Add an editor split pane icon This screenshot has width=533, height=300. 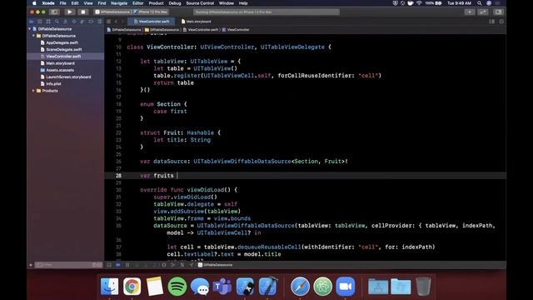[501, 22]
